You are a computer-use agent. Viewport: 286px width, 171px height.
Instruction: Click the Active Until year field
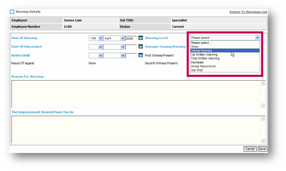131,55
